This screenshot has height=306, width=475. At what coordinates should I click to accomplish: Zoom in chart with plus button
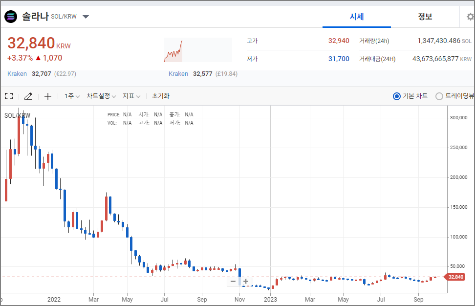point(246,282)
